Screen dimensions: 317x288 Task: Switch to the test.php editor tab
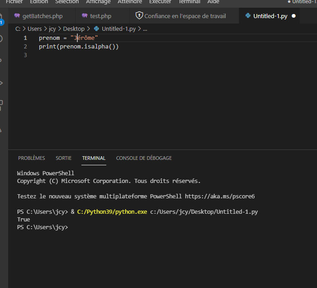tap(102, 16)
